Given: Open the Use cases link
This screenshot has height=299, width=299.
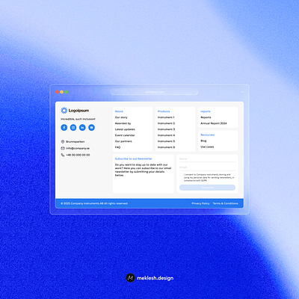Looking at the screenshot, I should 207,147.
